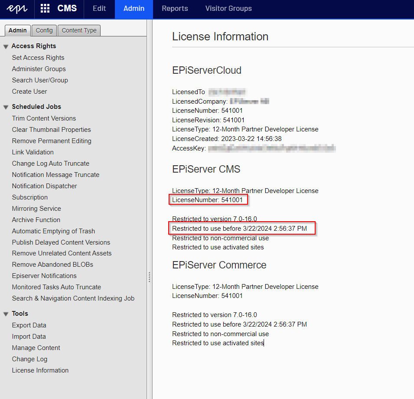414x399 pixels.
Task: Open the Mirroring Service job
Action: [x=36, y=209]
